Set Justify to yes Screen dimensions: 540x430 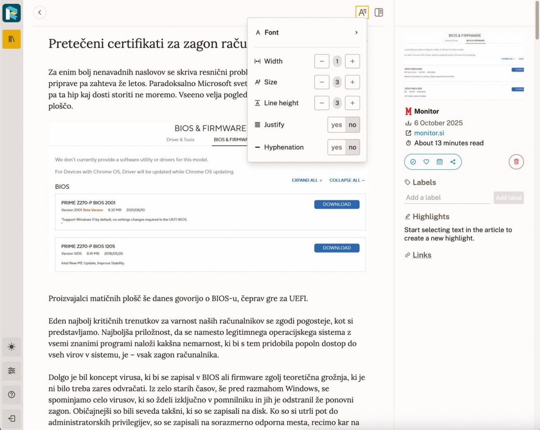click(x=336, y=125)
